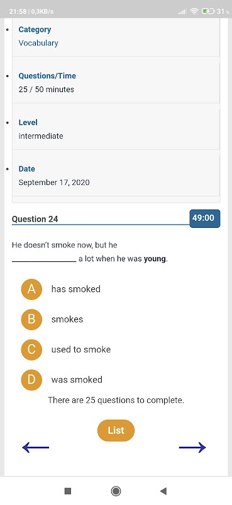Select answer circle B
232x505 pixels.
pyautogui.click(x=31, y=319)
